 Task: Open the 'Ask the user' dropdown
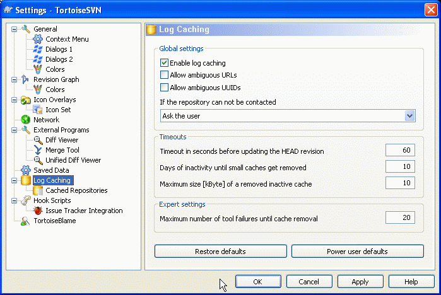pos(410,116)
